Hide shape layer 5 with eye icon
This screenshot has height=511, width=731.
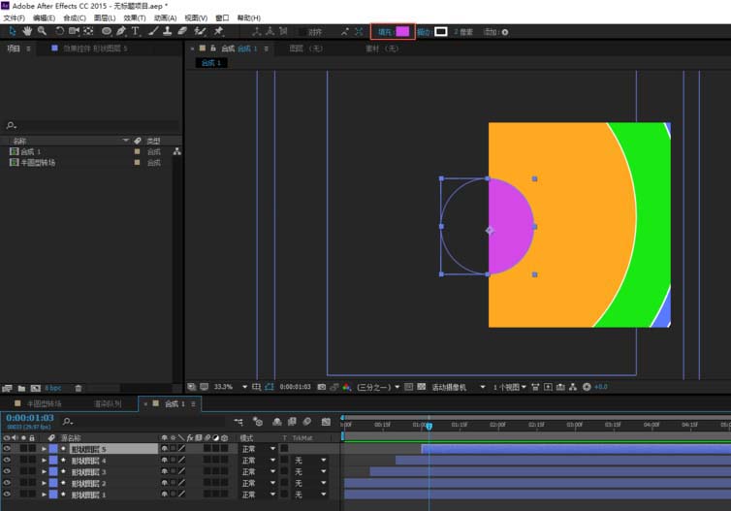7,449
